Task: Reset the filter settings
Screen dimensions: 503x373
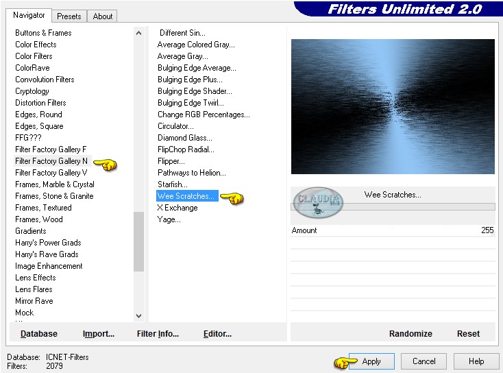Action: pos(468,334)
